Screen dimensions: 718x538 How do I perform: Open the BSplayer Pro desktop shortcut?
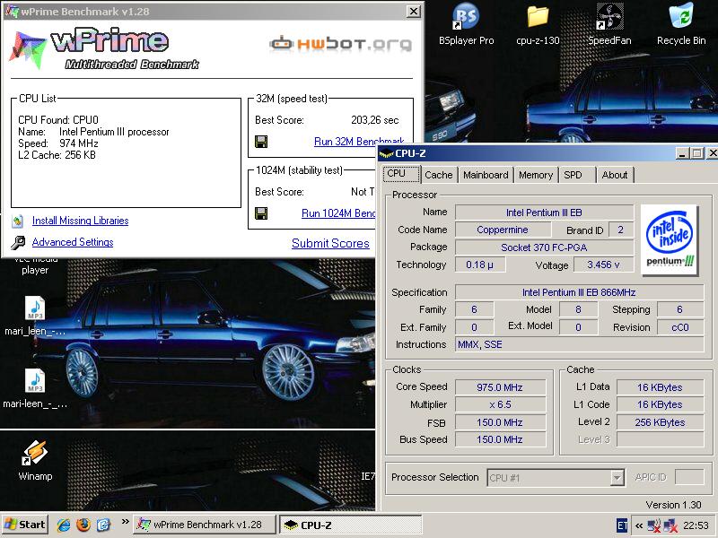(x=466, y=24)
